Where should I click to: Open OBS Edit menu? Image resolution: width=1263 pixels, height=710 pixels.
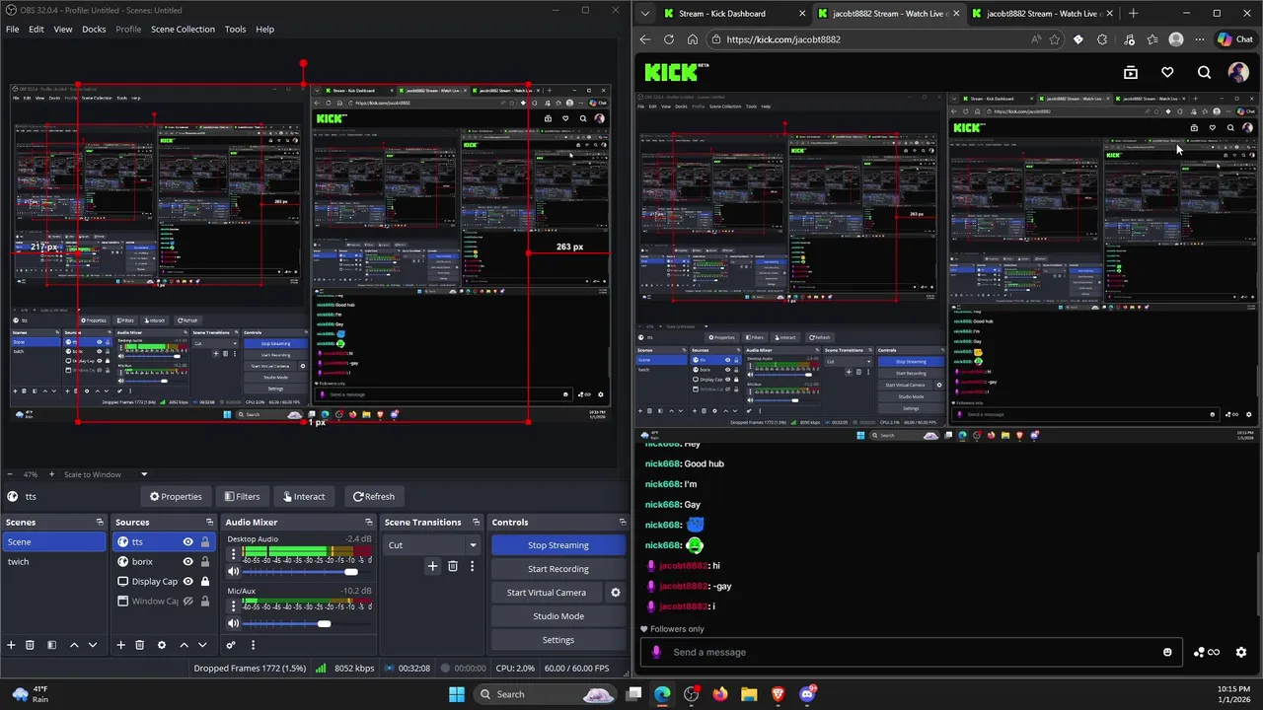pyautogui.click(x=36, y=29)
